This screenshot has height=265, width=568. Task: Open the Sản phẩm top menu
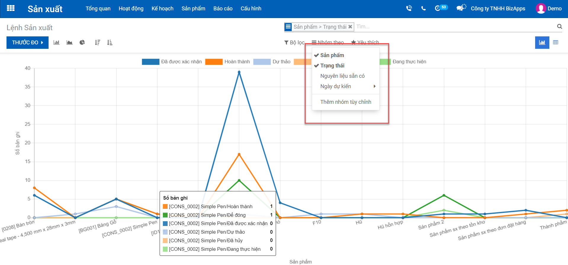[193, 9]
